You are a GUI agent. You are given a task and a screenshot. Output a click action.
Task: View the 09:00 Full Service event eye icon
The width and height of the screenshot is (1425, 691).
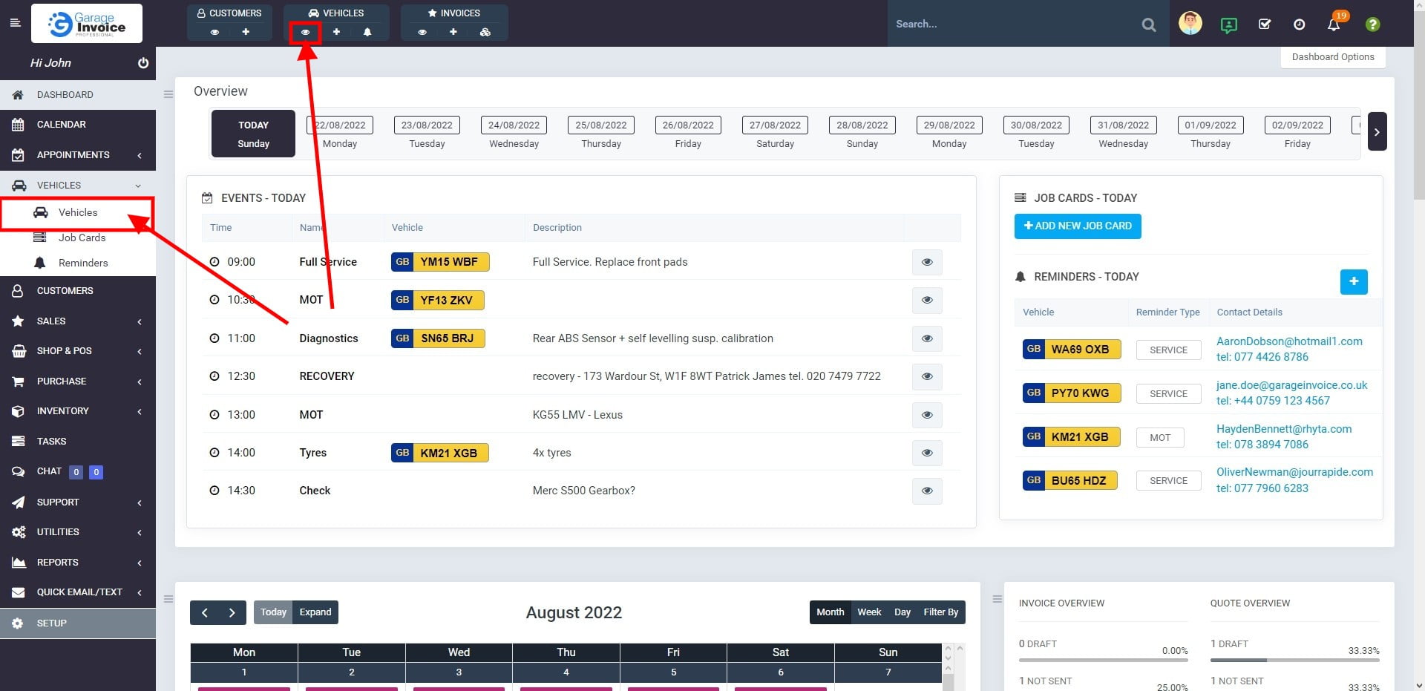(x=926, y=262)
